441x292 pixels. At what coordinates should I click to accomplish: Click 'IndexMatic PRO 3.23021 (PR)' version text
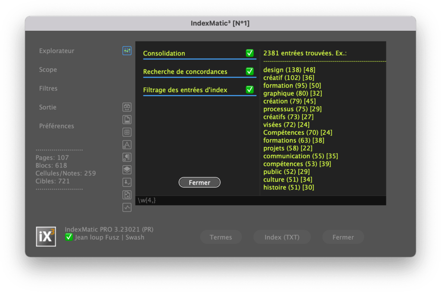coord(109,230)
